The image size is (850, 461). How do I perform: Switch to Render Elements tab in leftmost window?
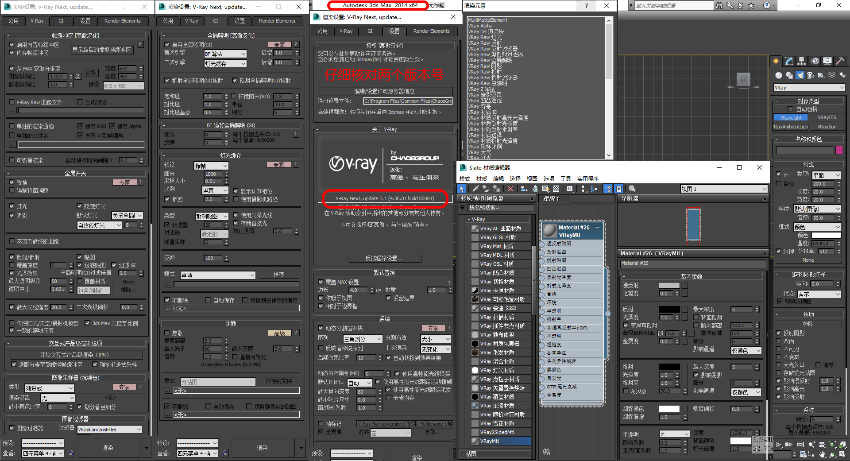point(122,21)
